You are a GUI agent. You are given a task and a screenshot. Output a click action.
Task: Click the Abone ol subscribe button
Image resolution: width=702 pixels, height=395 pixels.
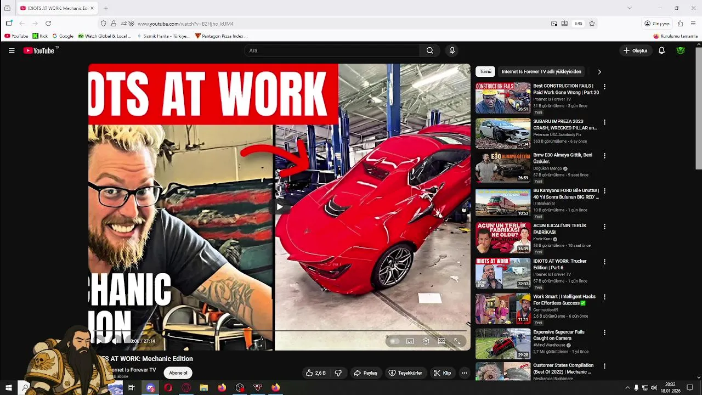coord(178,373)
